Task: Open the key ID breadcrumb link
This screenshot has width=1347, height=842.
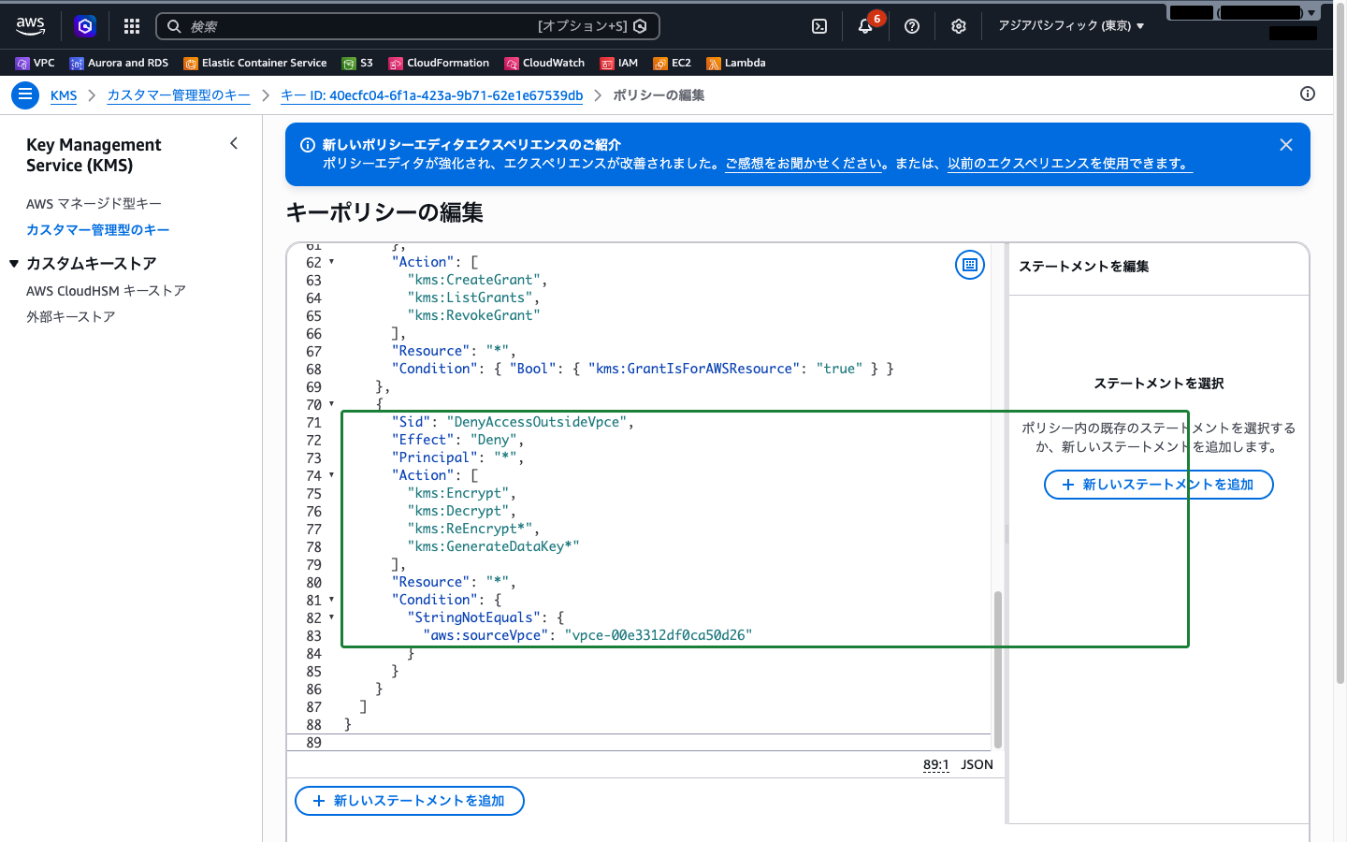Action: (431, 95)
